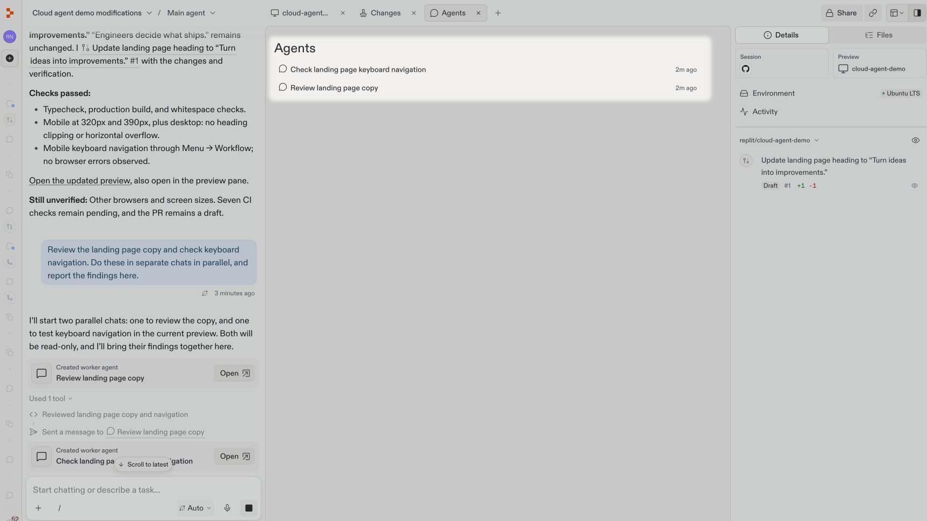Select the Changes tab
The width and height of the screenshot is (927, 521).
pyautogui.click(x=380, y=13)
